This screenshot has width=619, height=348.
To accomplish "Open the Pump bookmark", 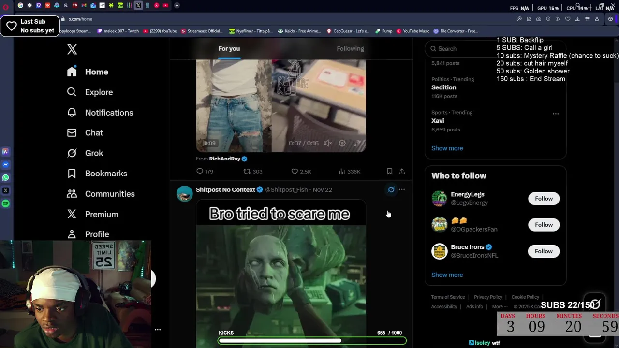I will (x=384, y=31).
